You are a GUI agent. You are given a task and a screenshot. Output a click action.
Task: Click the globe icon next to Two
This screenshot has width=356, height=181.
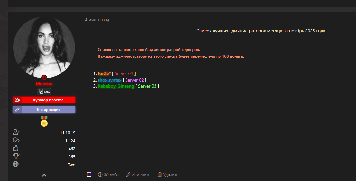[16, 164]
